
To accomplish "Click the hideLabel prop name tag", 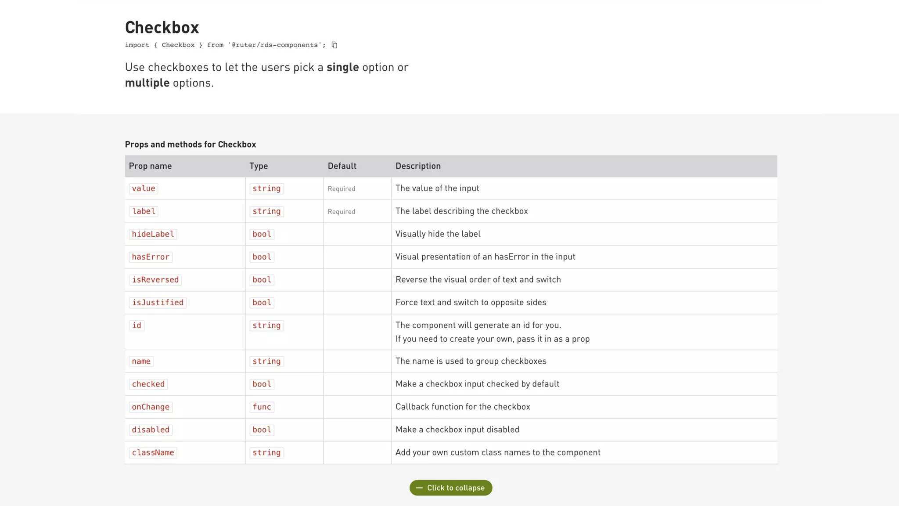I will point(153,234).
